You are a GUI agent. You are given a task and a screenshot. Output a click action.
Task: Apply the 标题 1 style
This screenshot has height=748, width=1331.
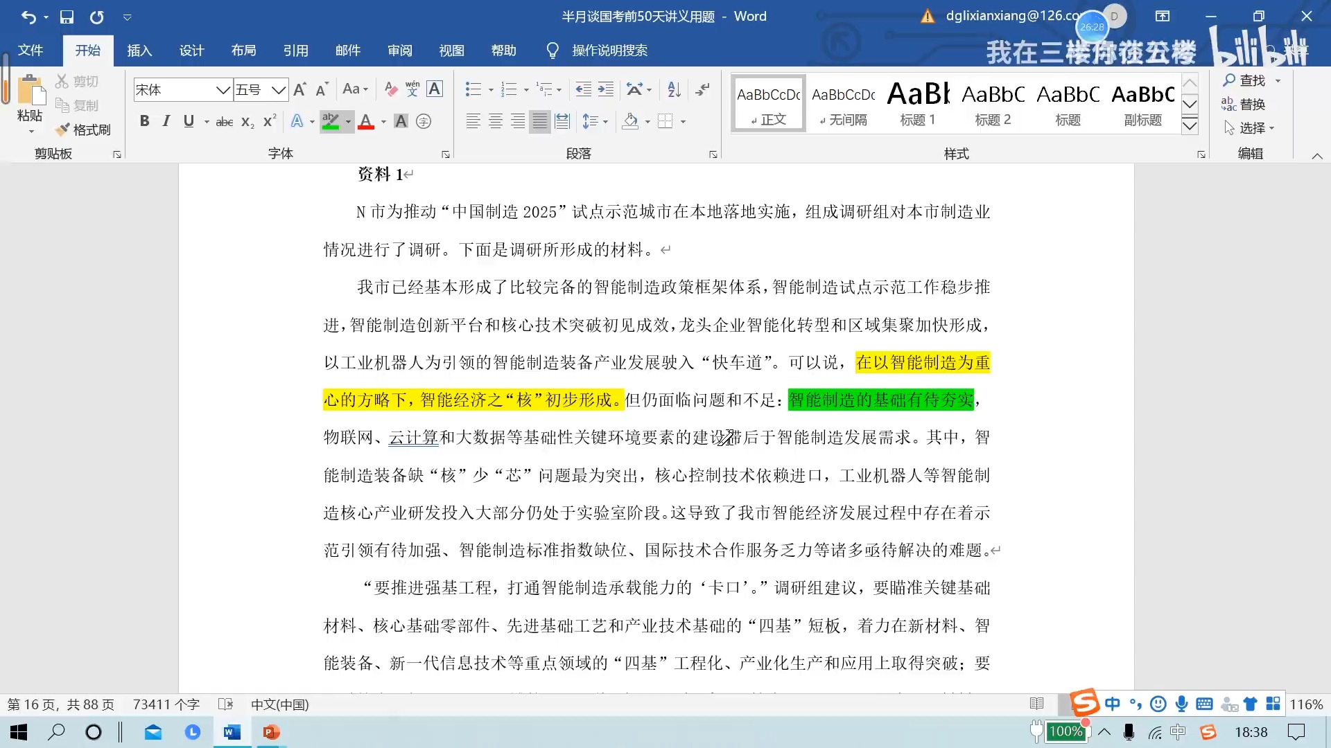[x=919, y=103]
